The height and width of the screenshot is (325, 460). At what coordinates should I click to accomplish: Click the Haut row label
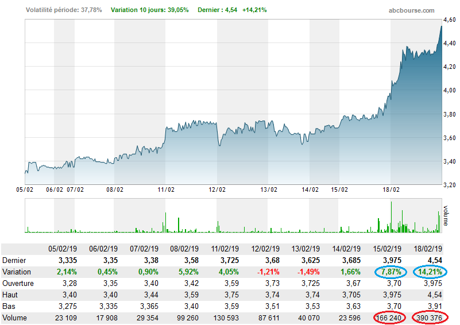click(x=10, y=295)
